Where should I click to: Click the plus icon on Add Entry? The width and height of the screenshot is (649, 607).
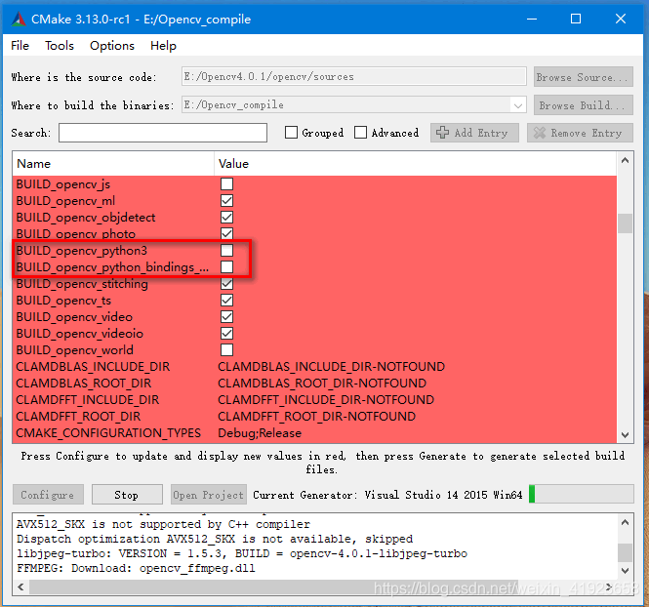(x=442, y=133)
